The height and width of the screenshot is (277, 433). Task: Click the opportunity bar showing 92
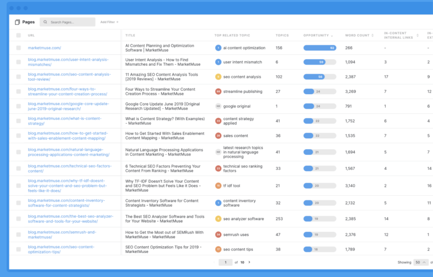pos(320,48)
